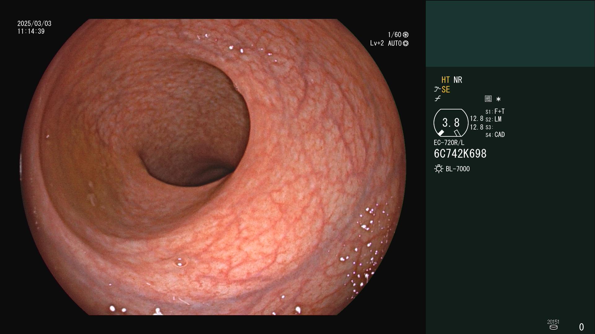
Task: Click the Lv+2 brightness level
Action: (x=377, y=43)
